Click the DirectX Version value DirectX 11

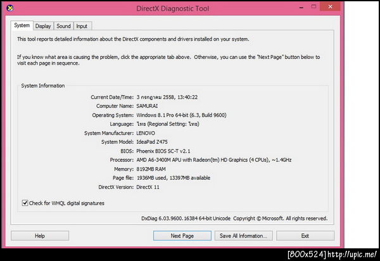coord(148,187)
